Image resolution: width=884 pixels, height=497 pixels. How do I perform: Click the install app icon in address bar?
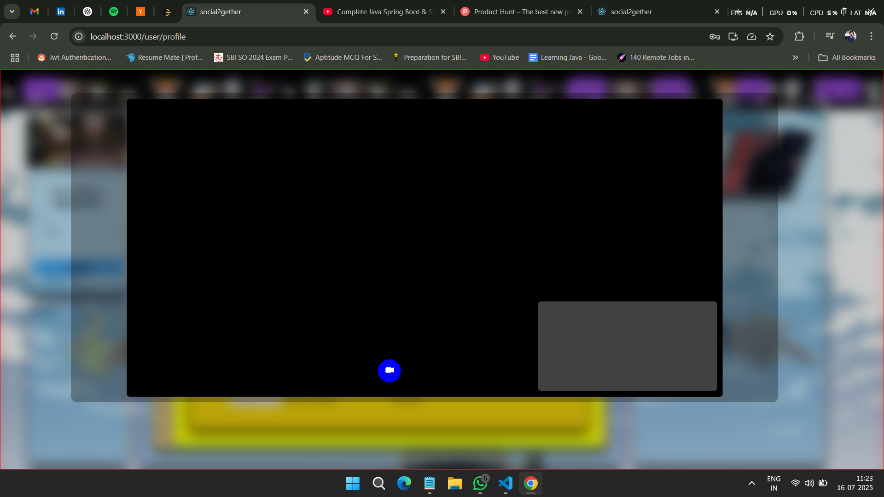tap(733, 36)
